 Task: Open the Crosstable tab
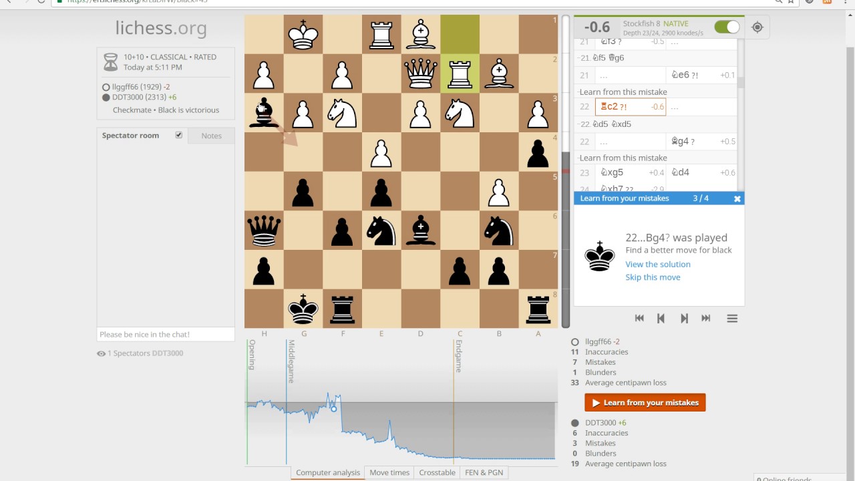tap(438, 472)
